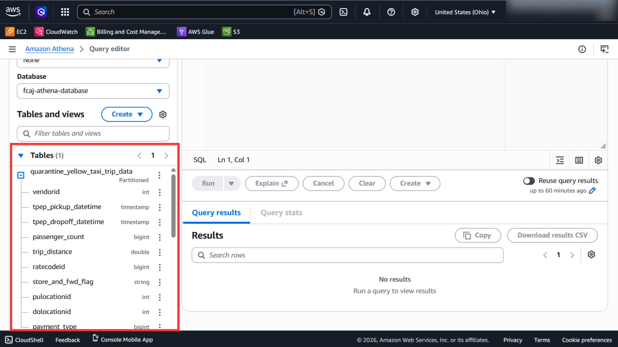This screenshot has width=618, height=347.
Task: Open EC2 shortcut in favorites bar
Action: click(x=16, y=32)
